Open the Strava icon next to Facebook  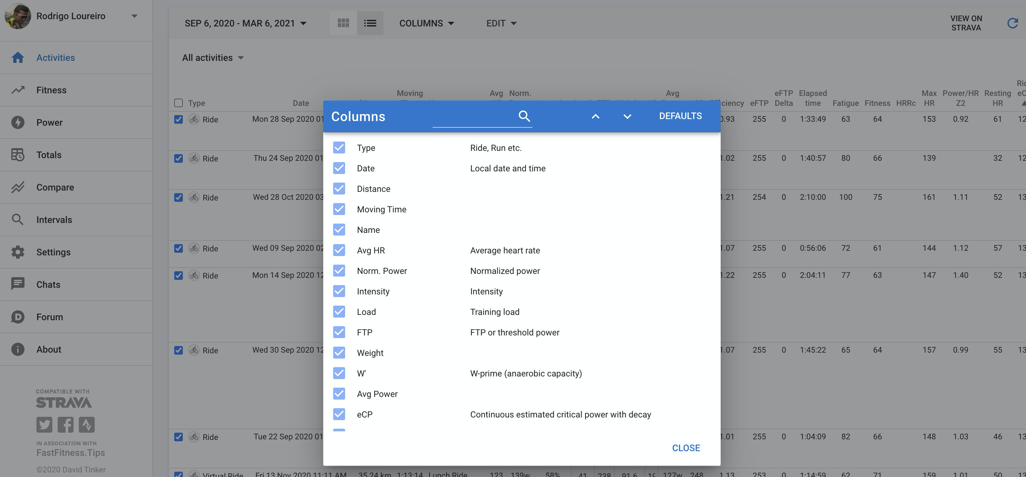[x=86, y=424]
